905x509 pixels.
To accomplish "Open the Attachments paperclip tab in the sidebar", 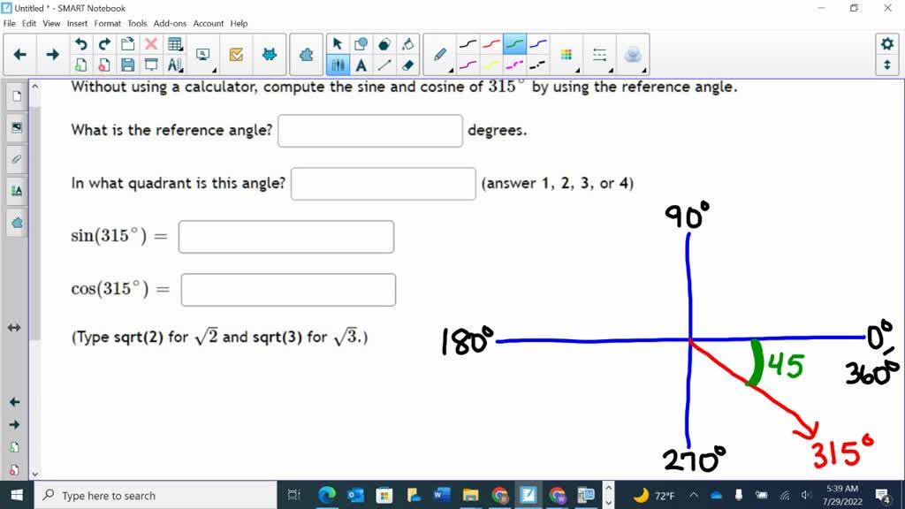I will (x=14, y=159).
